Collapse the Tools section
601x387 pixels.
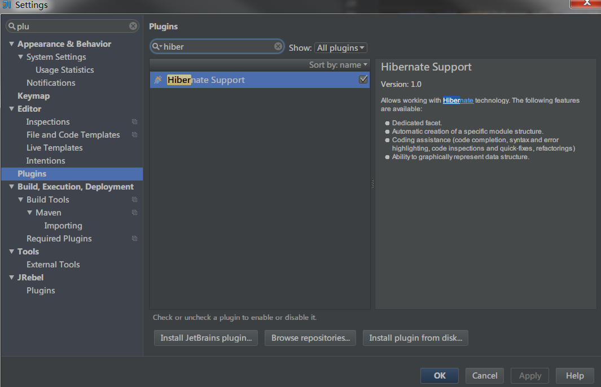point(11,252)
